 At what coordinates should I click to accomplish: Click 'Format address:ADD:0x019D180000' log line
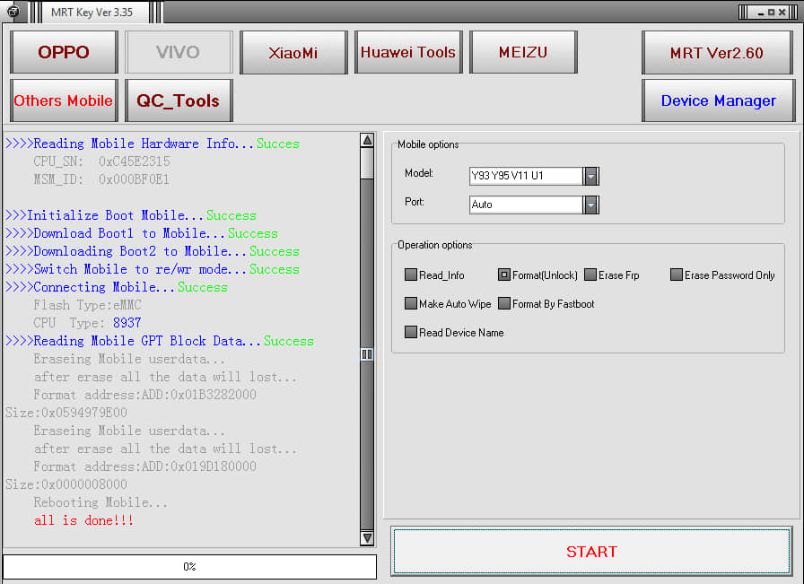click(145, 466)
